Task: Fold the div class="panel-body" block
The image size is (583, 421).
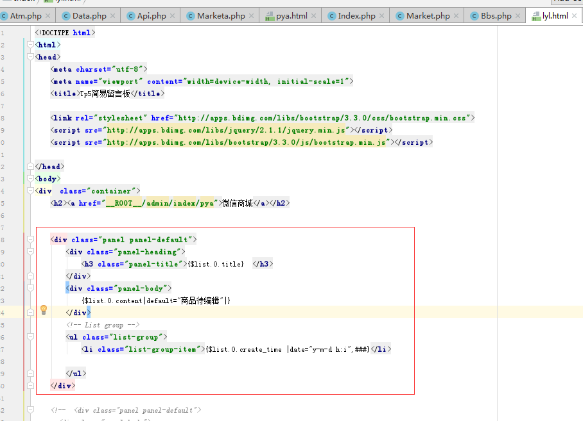Action: 30,288
